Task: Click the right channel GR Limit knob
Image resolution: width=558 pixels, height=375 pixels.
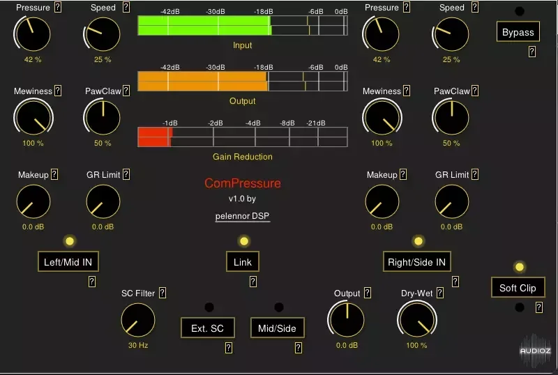Action: coord(451,201)
